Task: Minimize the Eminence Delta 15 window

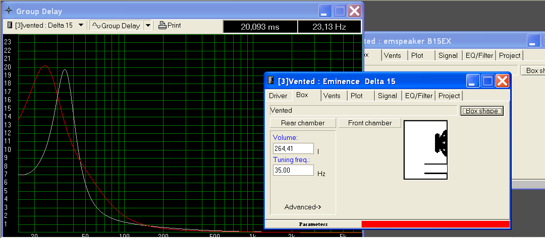Action: [473, 81]
